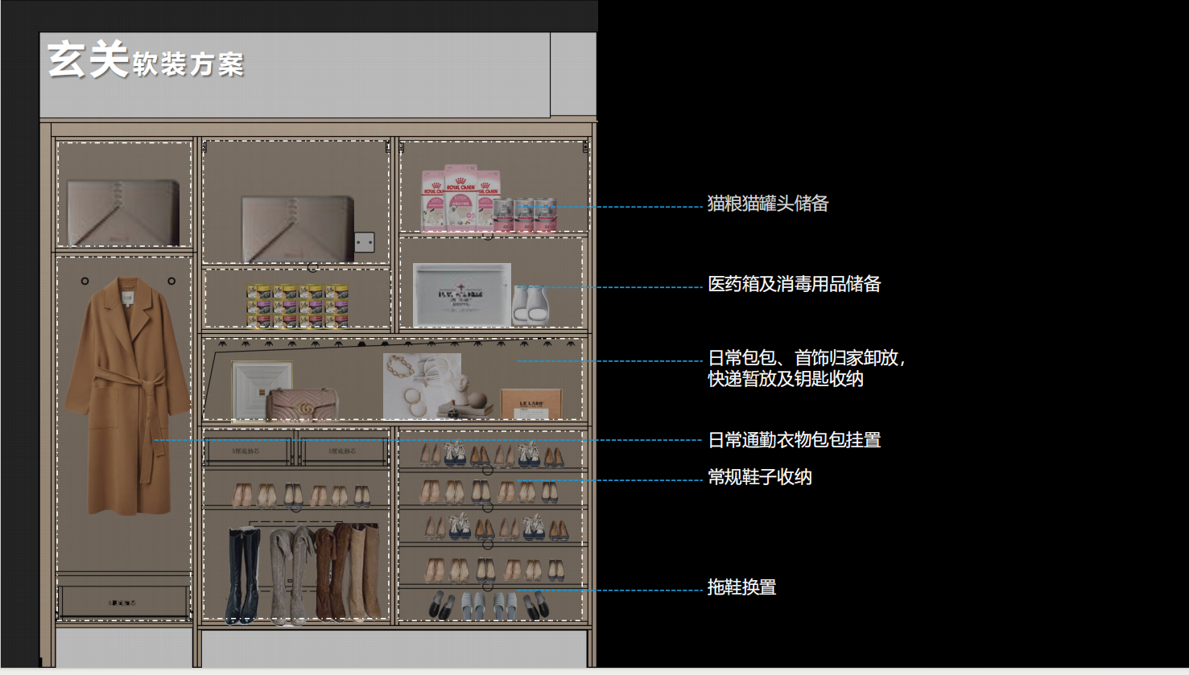Click the Le Labo cardboard box
The width and height of the screenshot is (1189, 675).
(x=531, y=403)
